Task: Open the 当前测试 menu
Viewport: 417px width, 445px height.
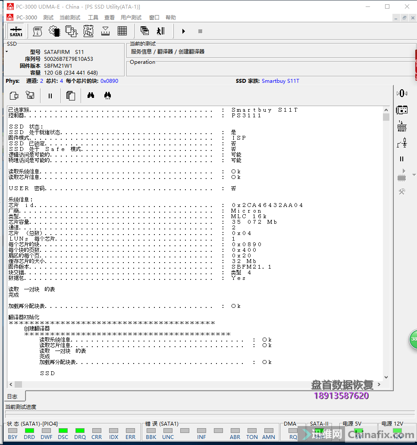Action: tap(70, 18)
